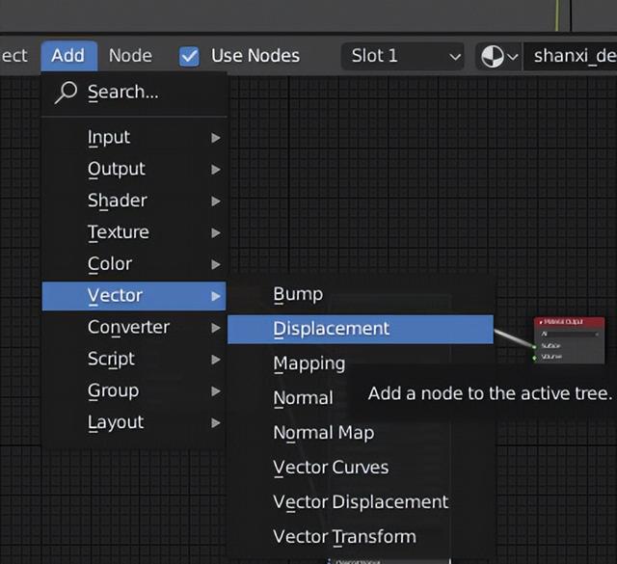Image resolution: width=617 pixels, height=564 pixels.
Task: Choose Vector Curves node
Action: [x=331, y=468]
